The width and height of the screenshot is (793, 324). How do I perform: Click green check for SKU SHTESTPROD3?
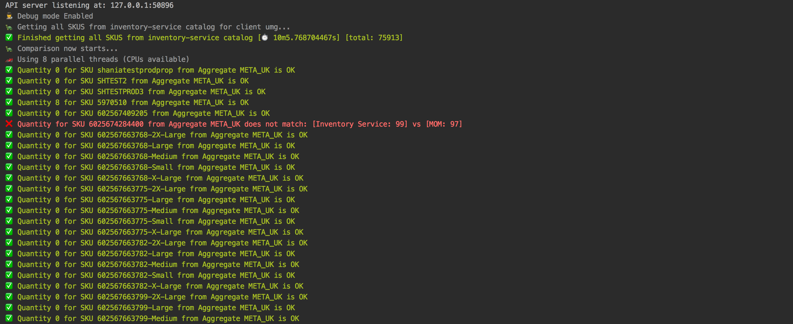tap(9, 91)
